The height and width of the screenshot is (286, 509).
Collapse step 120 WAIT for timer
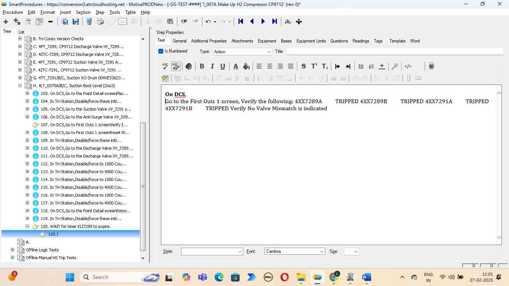tap(27, 226)
